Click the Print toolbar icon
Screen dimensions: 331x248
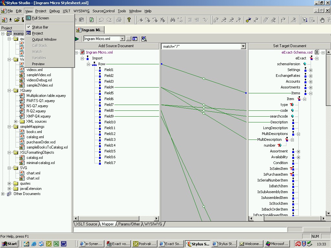click(x=119, y=20)
